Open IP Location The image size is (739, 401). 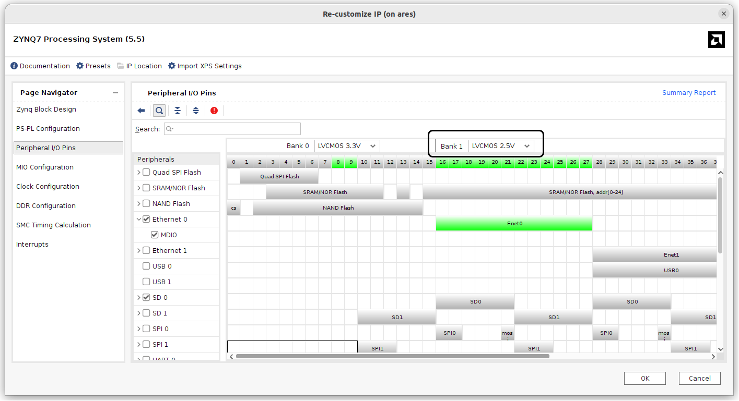point(139,66)
